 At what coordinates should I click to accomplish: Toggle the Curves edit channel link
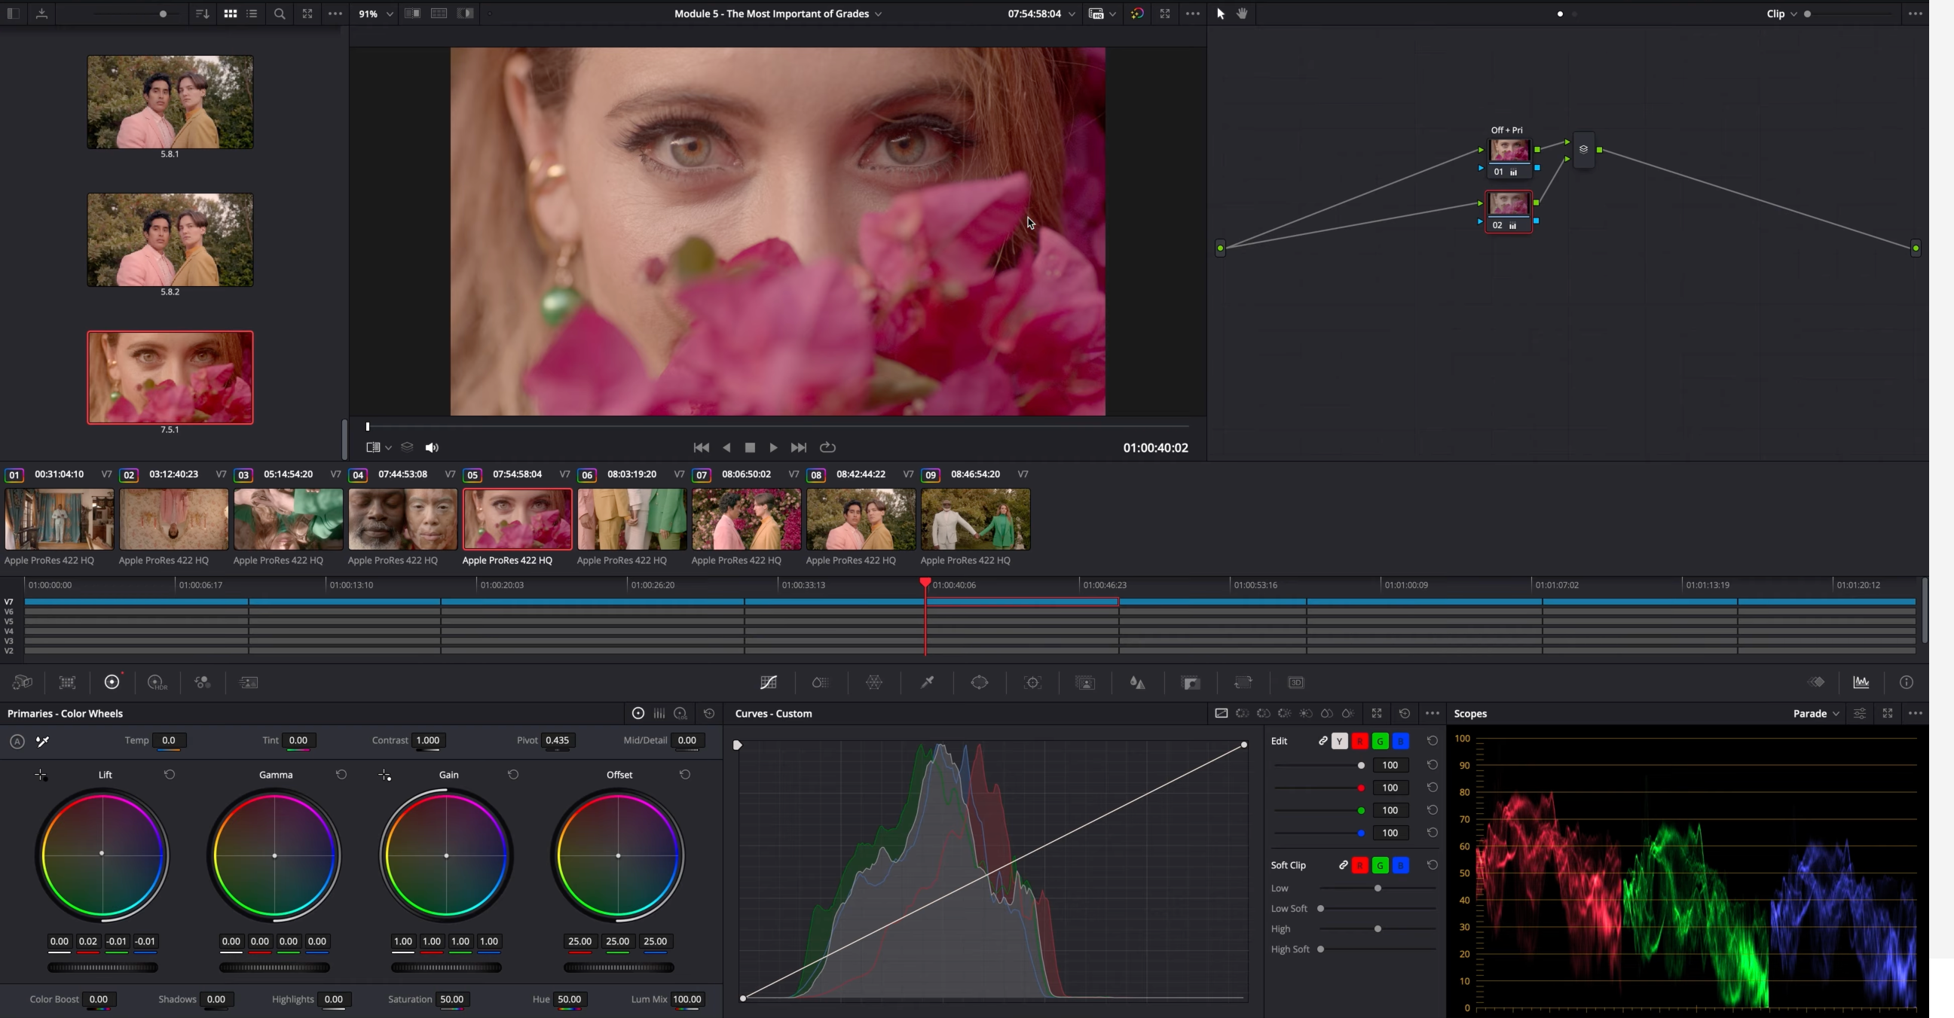tap(1323, 741)
